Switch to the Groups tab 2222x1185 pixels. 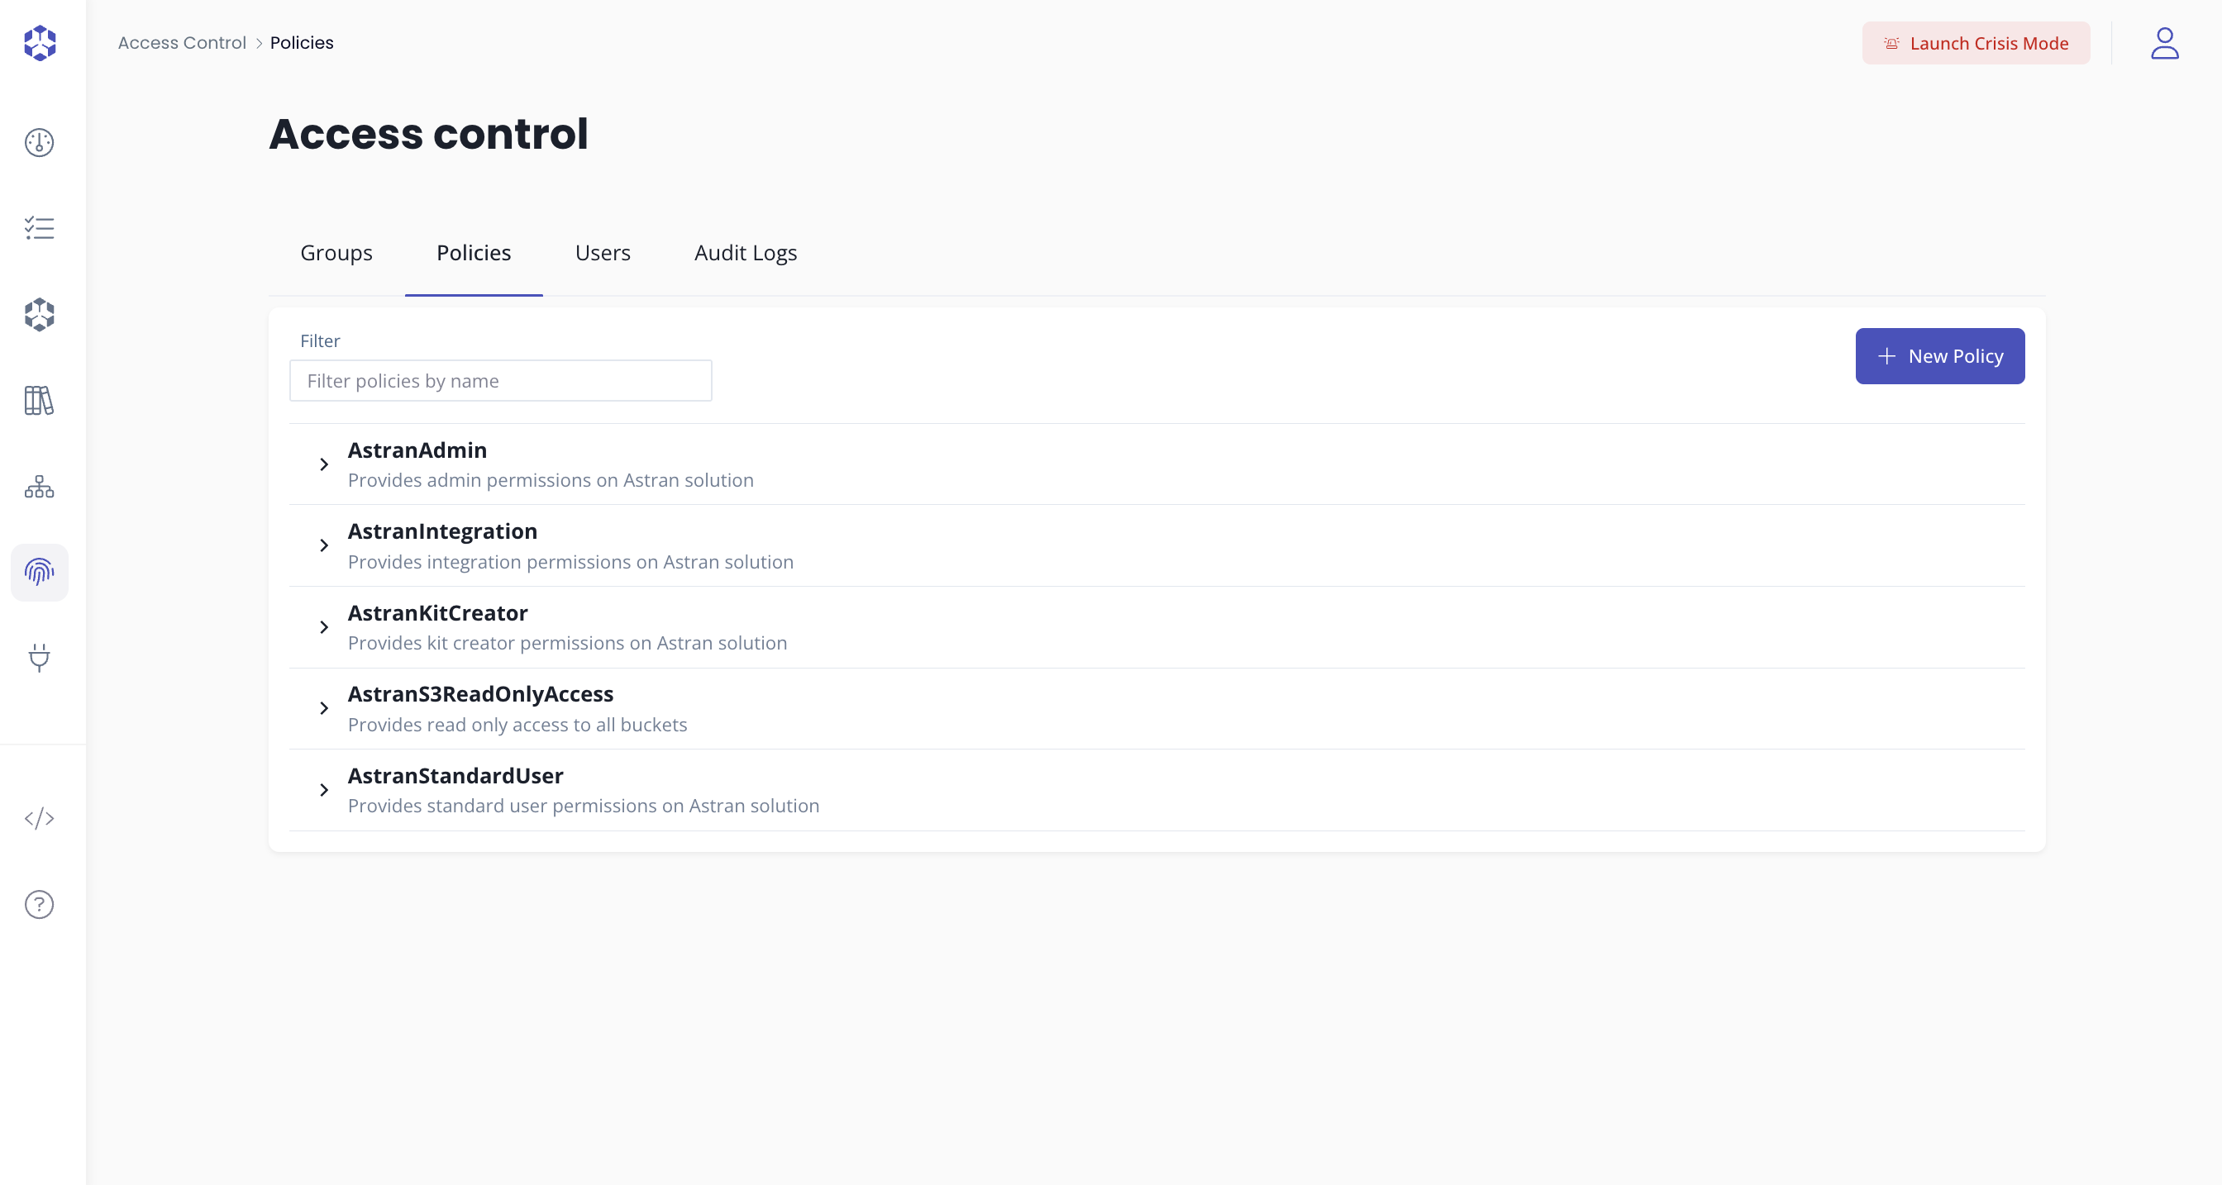click(336, 253)
